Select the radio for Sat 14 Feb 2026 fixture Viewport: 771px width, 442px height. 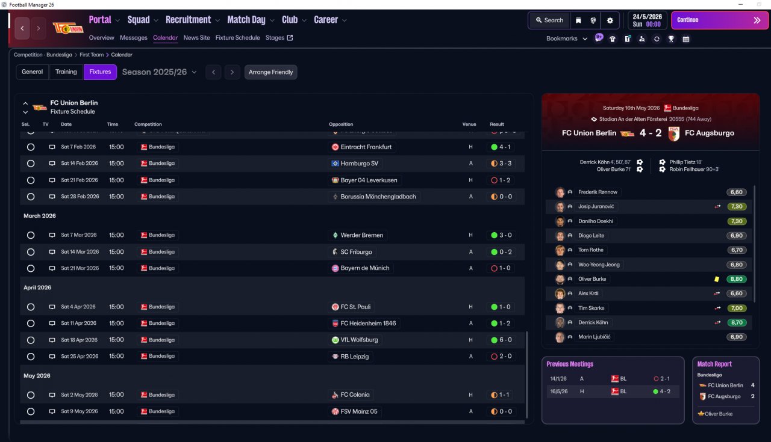point(31,164)
